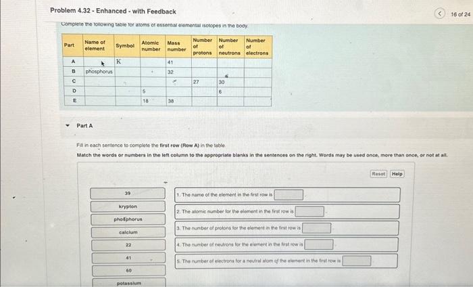This screenshot has height=287, width=473.
Task: Click the 'Part' column header
Action: pos(72,45)
